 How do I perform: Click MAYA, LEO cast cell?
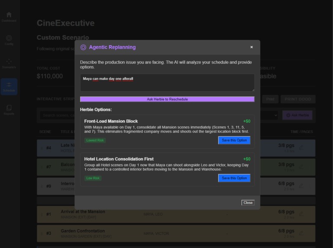153,214
